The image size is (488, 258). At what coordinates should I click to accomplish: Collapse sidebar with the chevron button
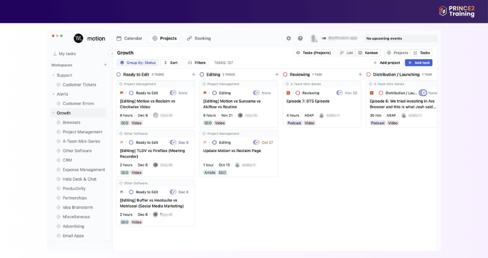click(112, 53)
